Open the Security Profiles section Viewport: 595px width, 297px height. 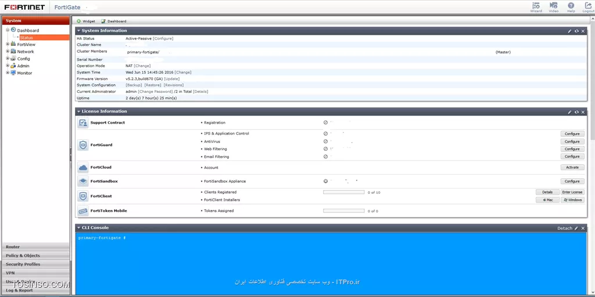coord(36,265)
